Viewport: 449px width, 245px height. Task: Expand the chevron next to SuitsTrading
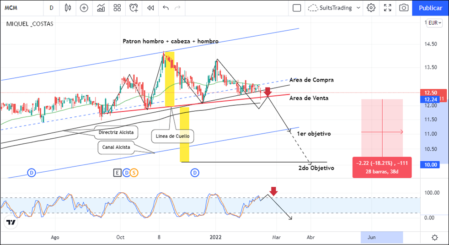pos(358,8)
